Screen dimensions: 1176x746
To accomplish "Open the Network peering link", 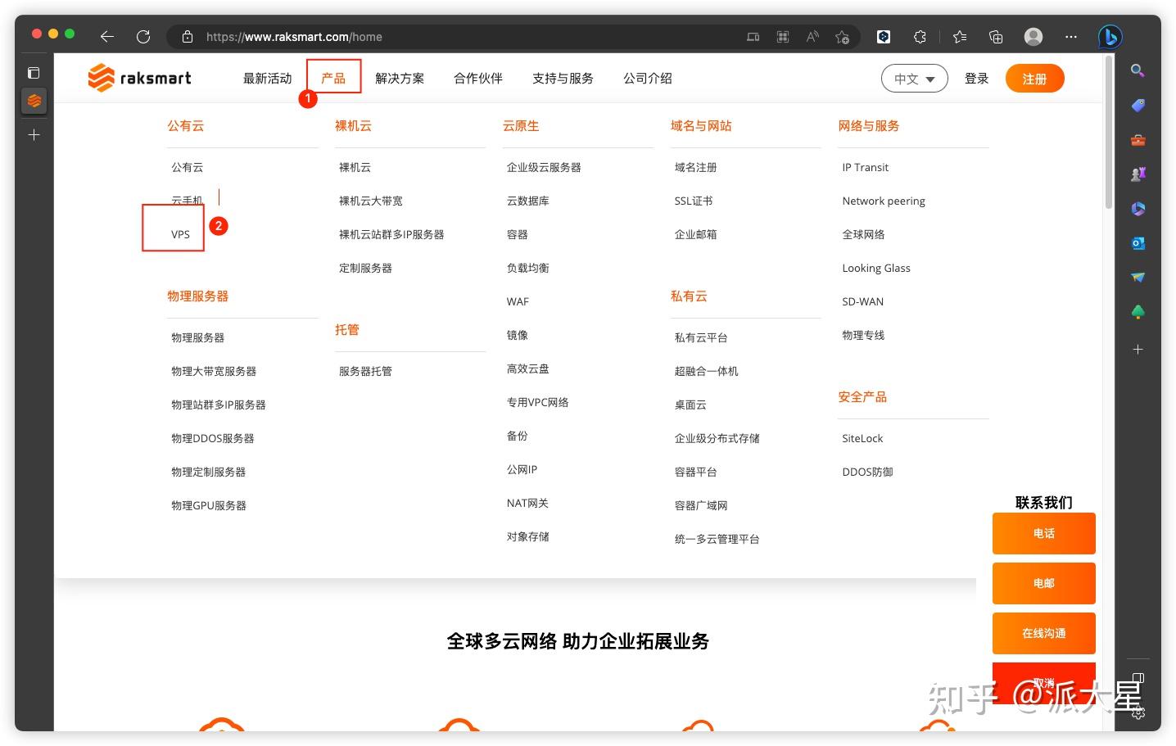I will 884,201.
